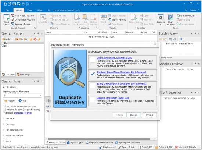Expand the File dates section
This screenshot has height=150, width=202.
pos(3,118)
